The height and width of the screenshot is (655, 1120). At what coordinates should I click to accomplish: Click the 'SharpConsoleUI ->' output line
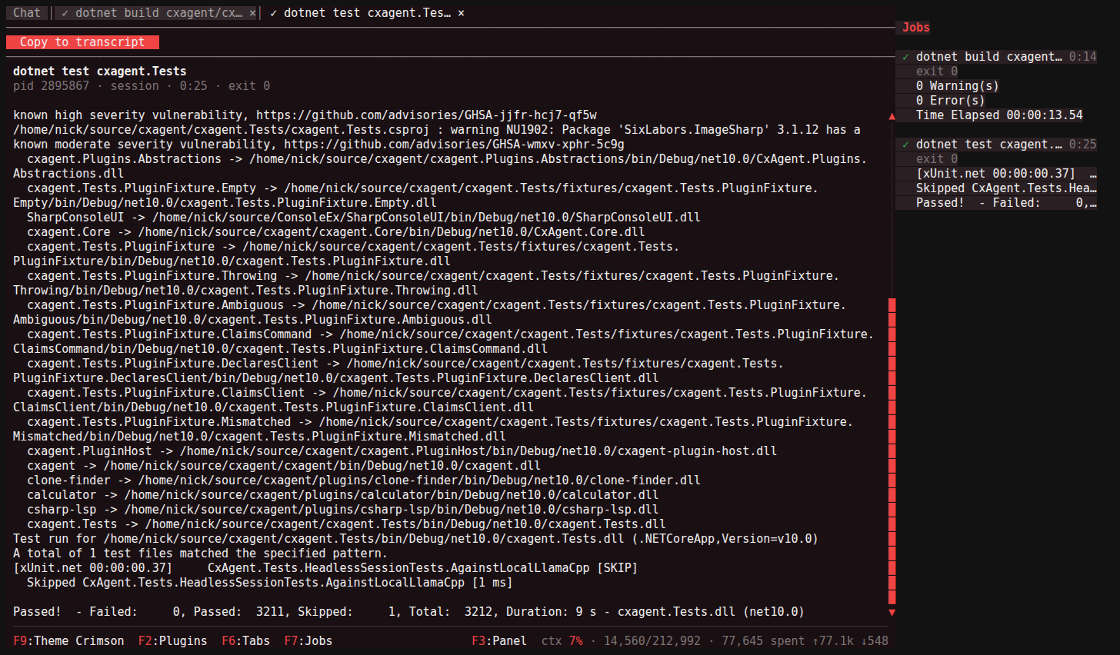click(364, 218)
